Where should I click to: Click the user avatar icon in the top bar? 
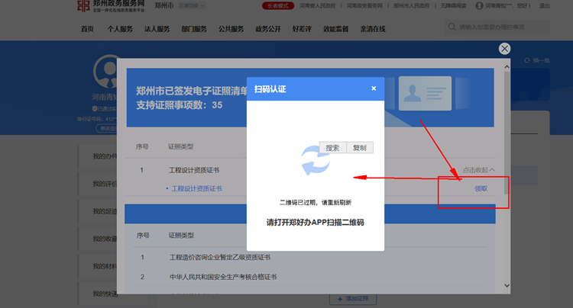(479, 5)
